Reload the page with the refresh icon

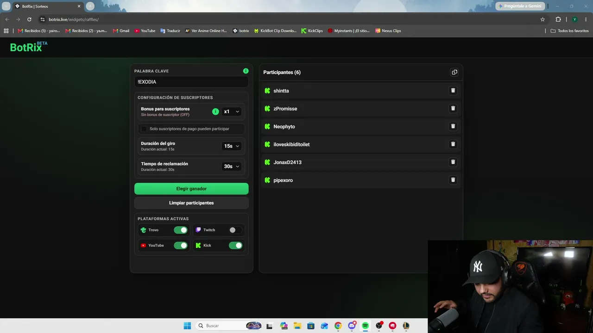29,19
